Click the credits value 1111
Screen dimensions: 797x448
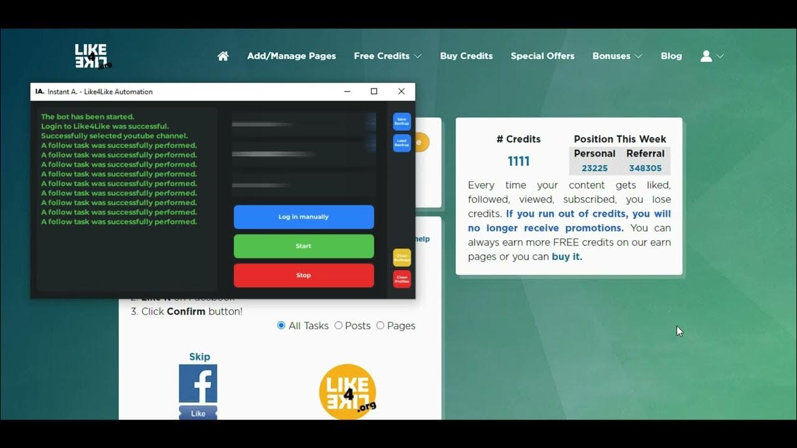click(x=518, y=162)
